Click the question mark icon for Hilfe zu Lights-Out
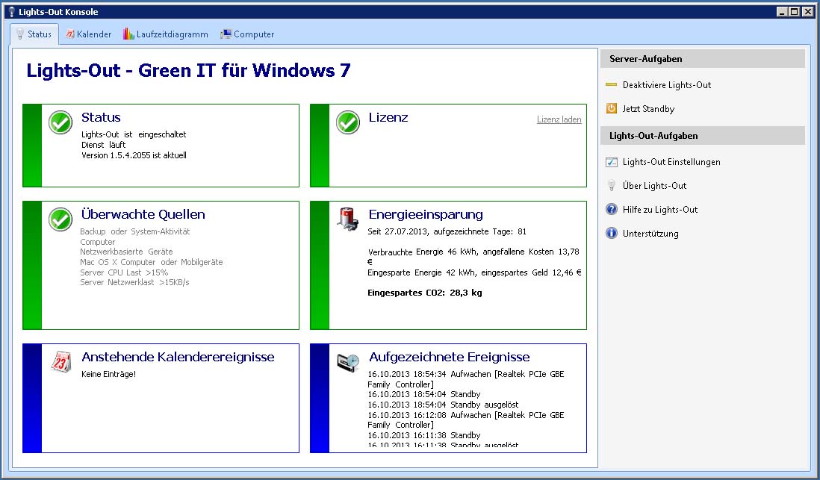 tap(612, 210)
